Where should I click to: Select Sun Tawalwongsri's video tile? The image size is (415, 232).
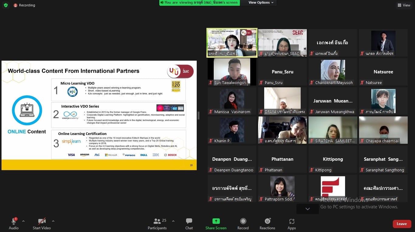pyautogui.click(x=232, y=72)
